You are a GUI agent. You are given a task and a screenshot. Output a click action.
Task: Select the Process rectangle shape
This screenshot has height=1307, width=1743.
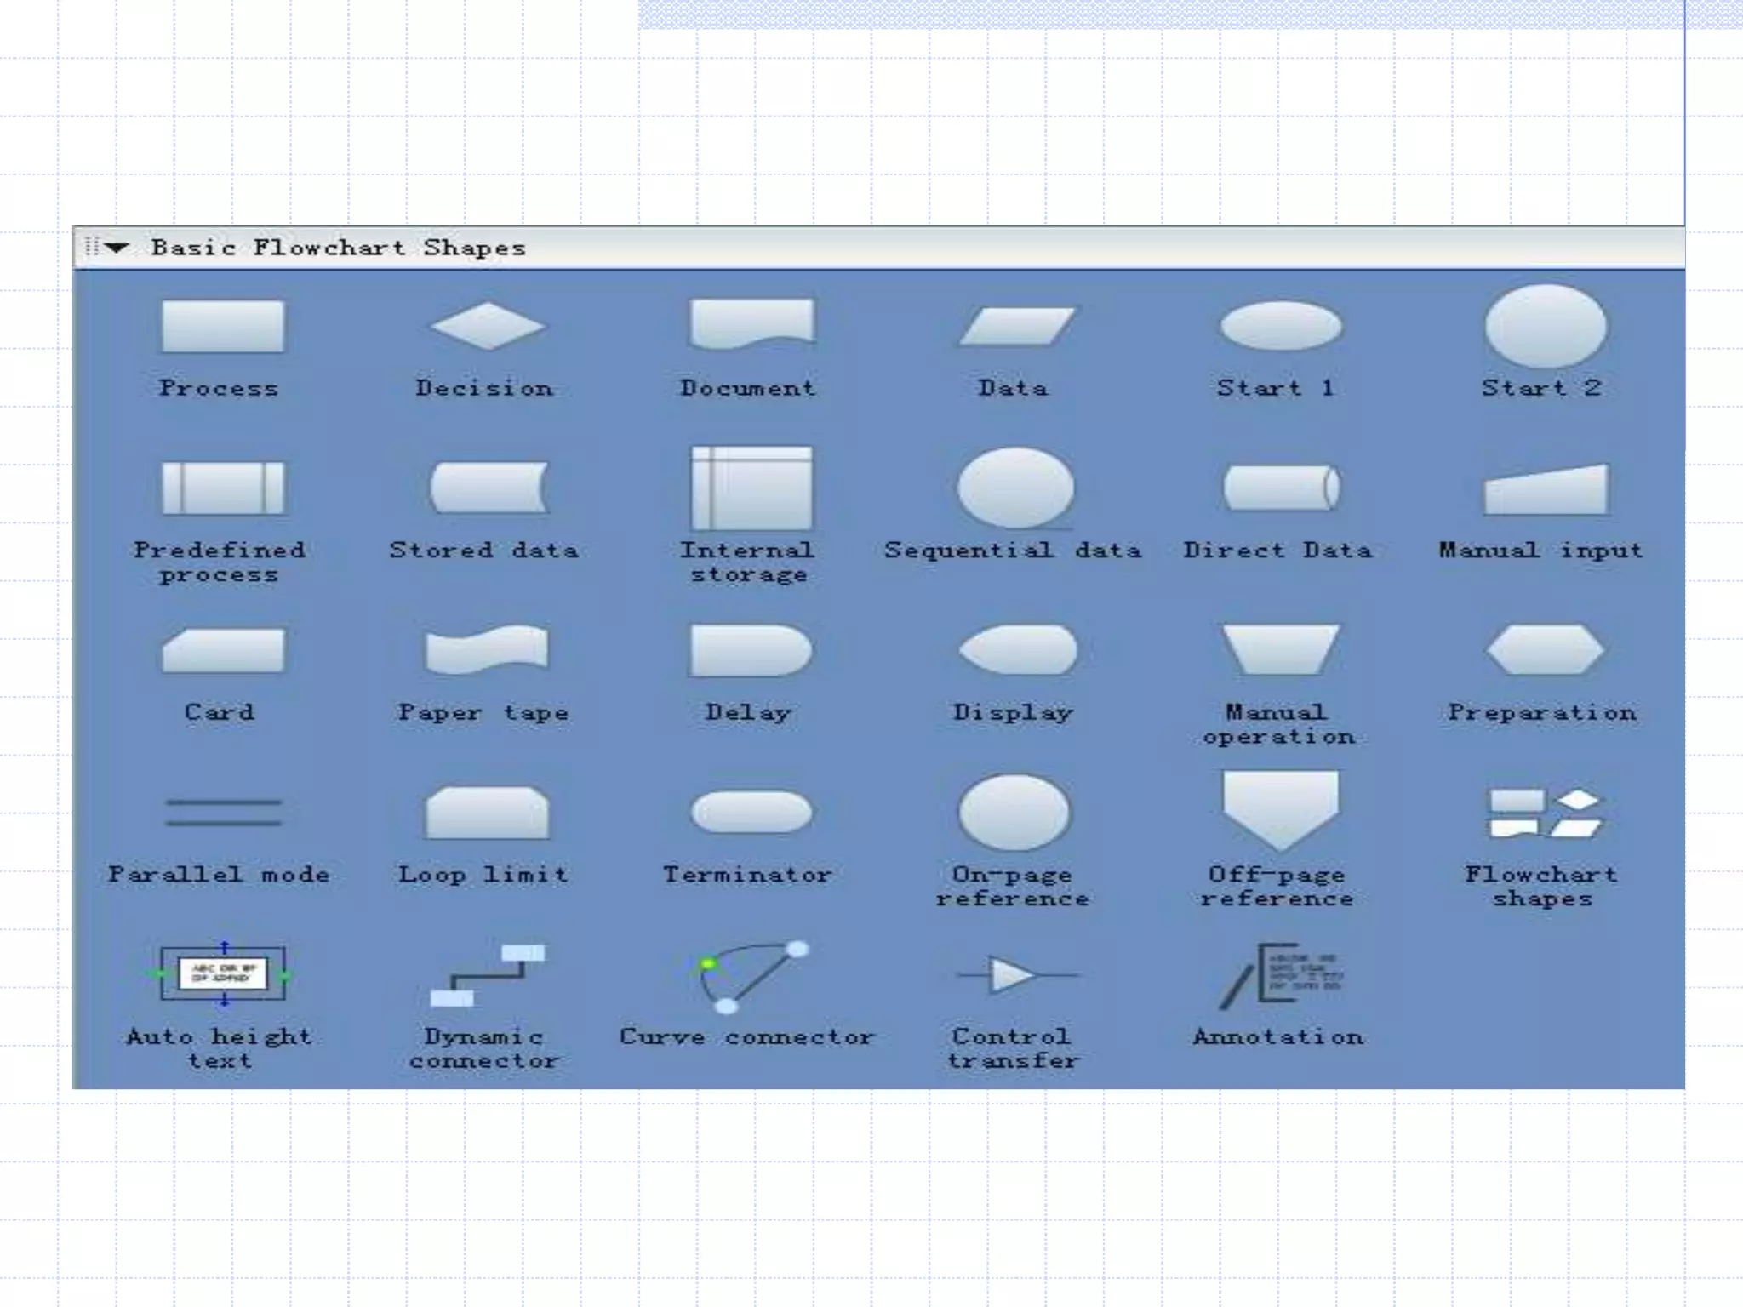[222, 326]
